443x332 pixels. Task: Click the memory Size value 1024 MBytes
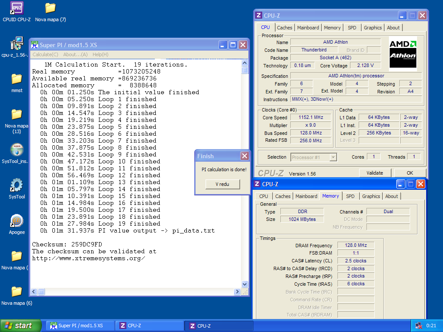click(x=302, y=219)
